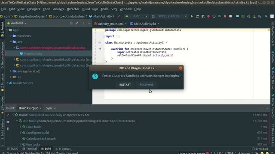Click the Profile app icon

(220, 16)
